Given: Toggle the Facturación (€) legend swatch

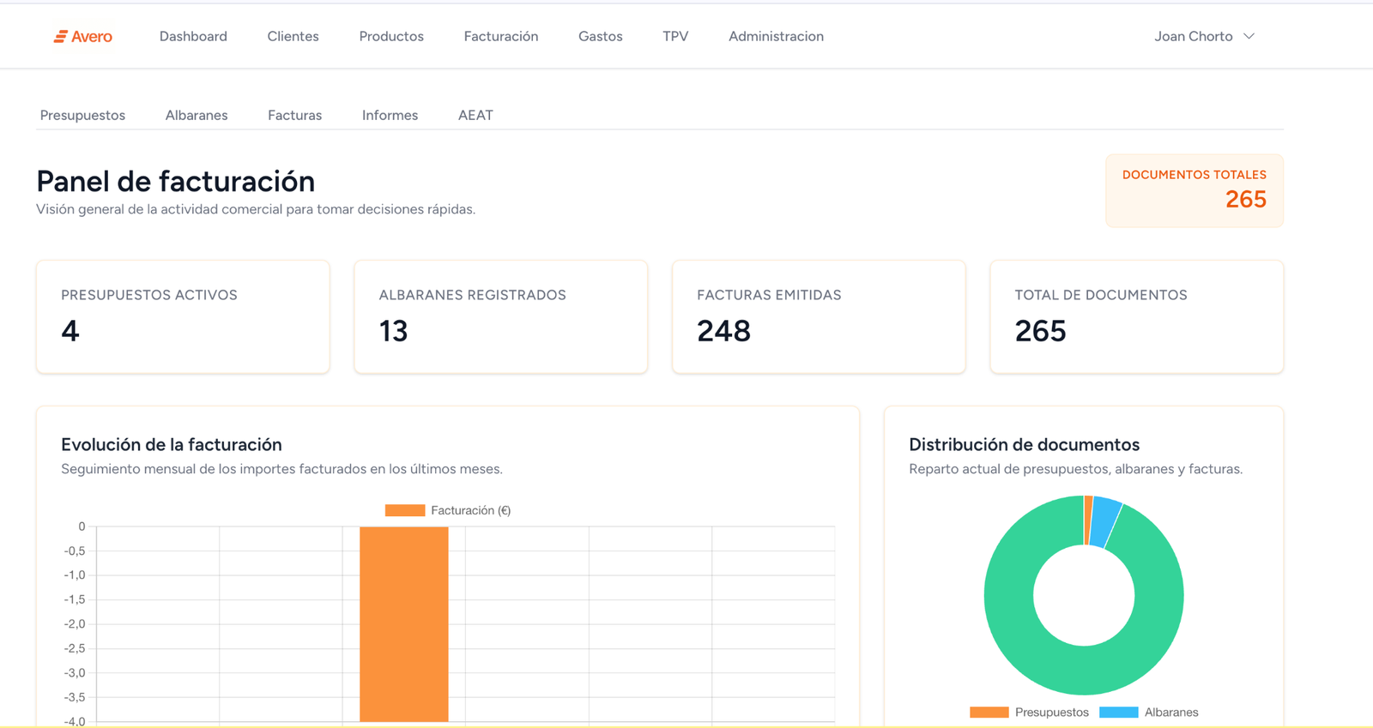Looking at the screenshot, I should [x=405, y=510].
